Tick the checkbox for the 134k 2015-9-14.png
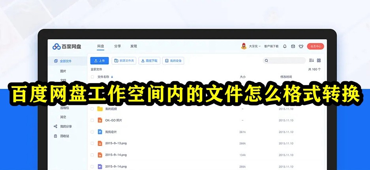370x170 pixels. [92, 155]
